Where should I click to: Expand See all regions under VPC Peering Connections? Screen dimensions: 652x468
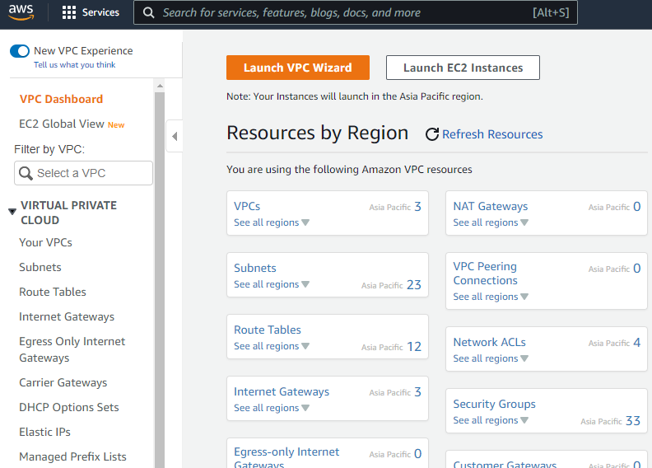(x=491, y=297)
